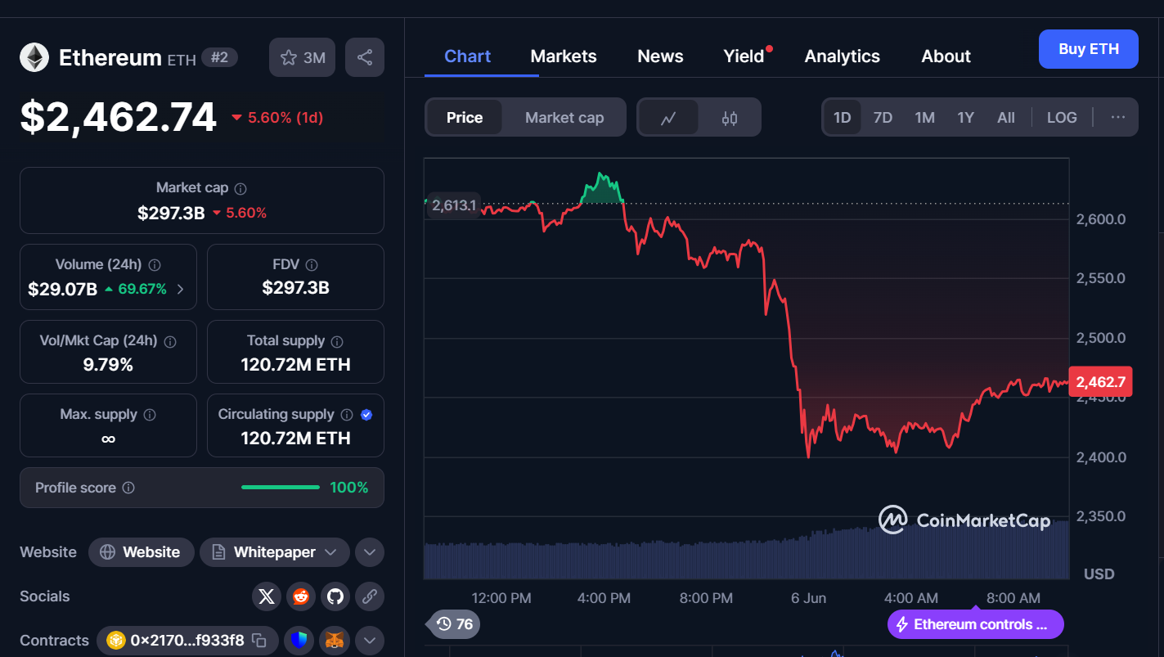Click Max. supply info icon
Image resolution: width=1164 pixels, height=657 pixels.
150,415
